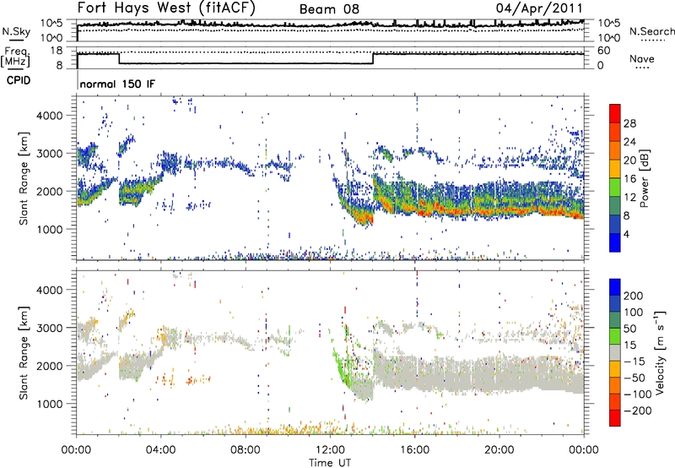The image size is (675, 468).
Task: Click the 'normal 150 IF' text
Action: (x=117, y=84)
